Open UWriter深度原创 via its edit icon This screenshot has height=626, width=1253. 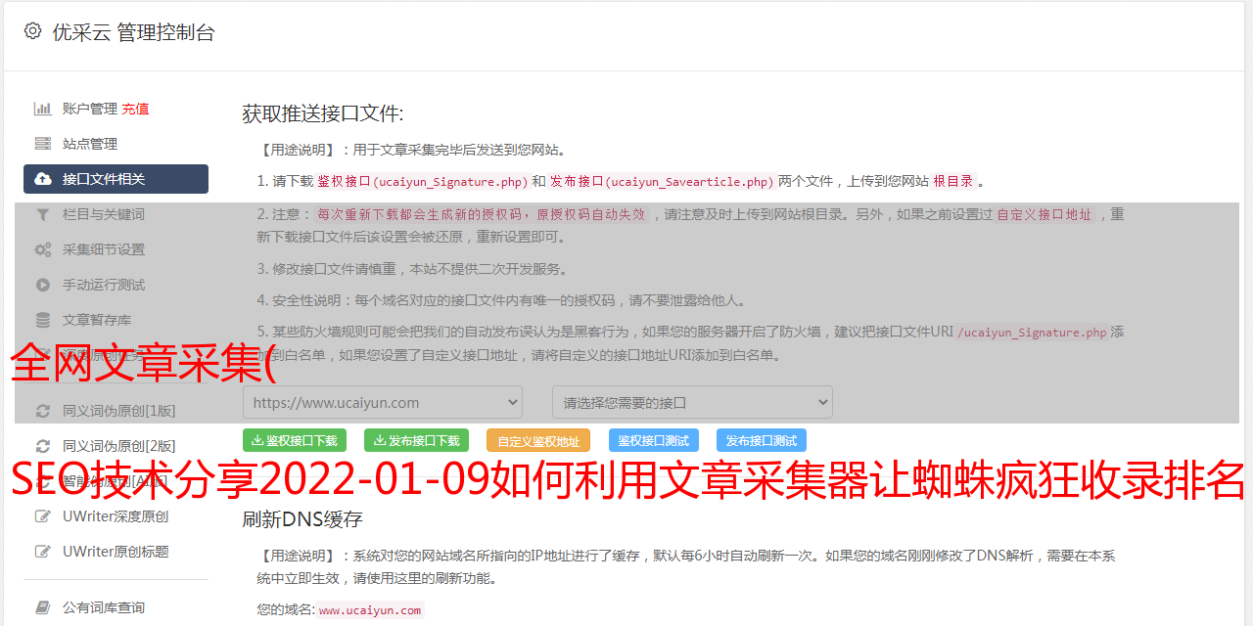tap(43, 516)
